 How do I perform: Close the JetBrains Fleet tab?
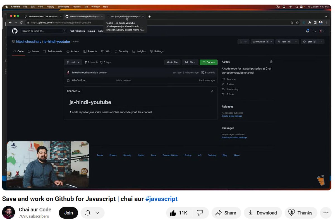61,16
